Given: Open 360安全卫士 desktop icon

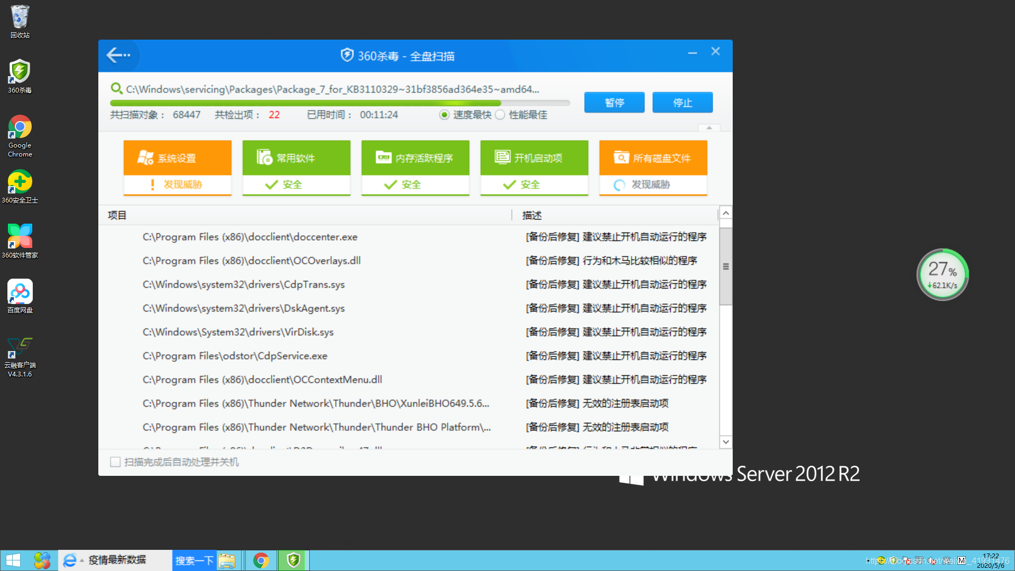Looking at the screenshot, I should coord(20,182).
